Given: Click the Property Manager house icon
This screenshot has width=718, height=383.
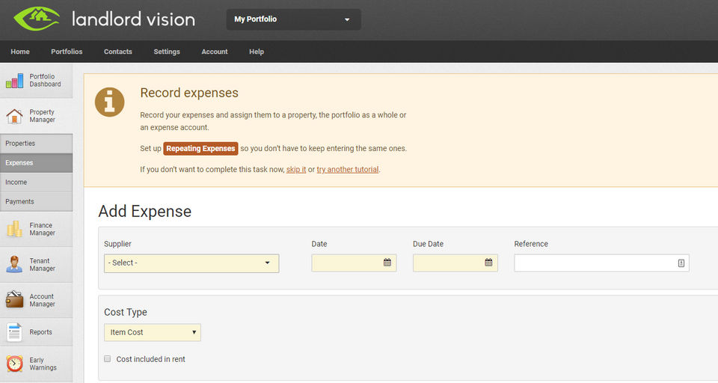Looking at the screenshot, I should coord(15,116).
